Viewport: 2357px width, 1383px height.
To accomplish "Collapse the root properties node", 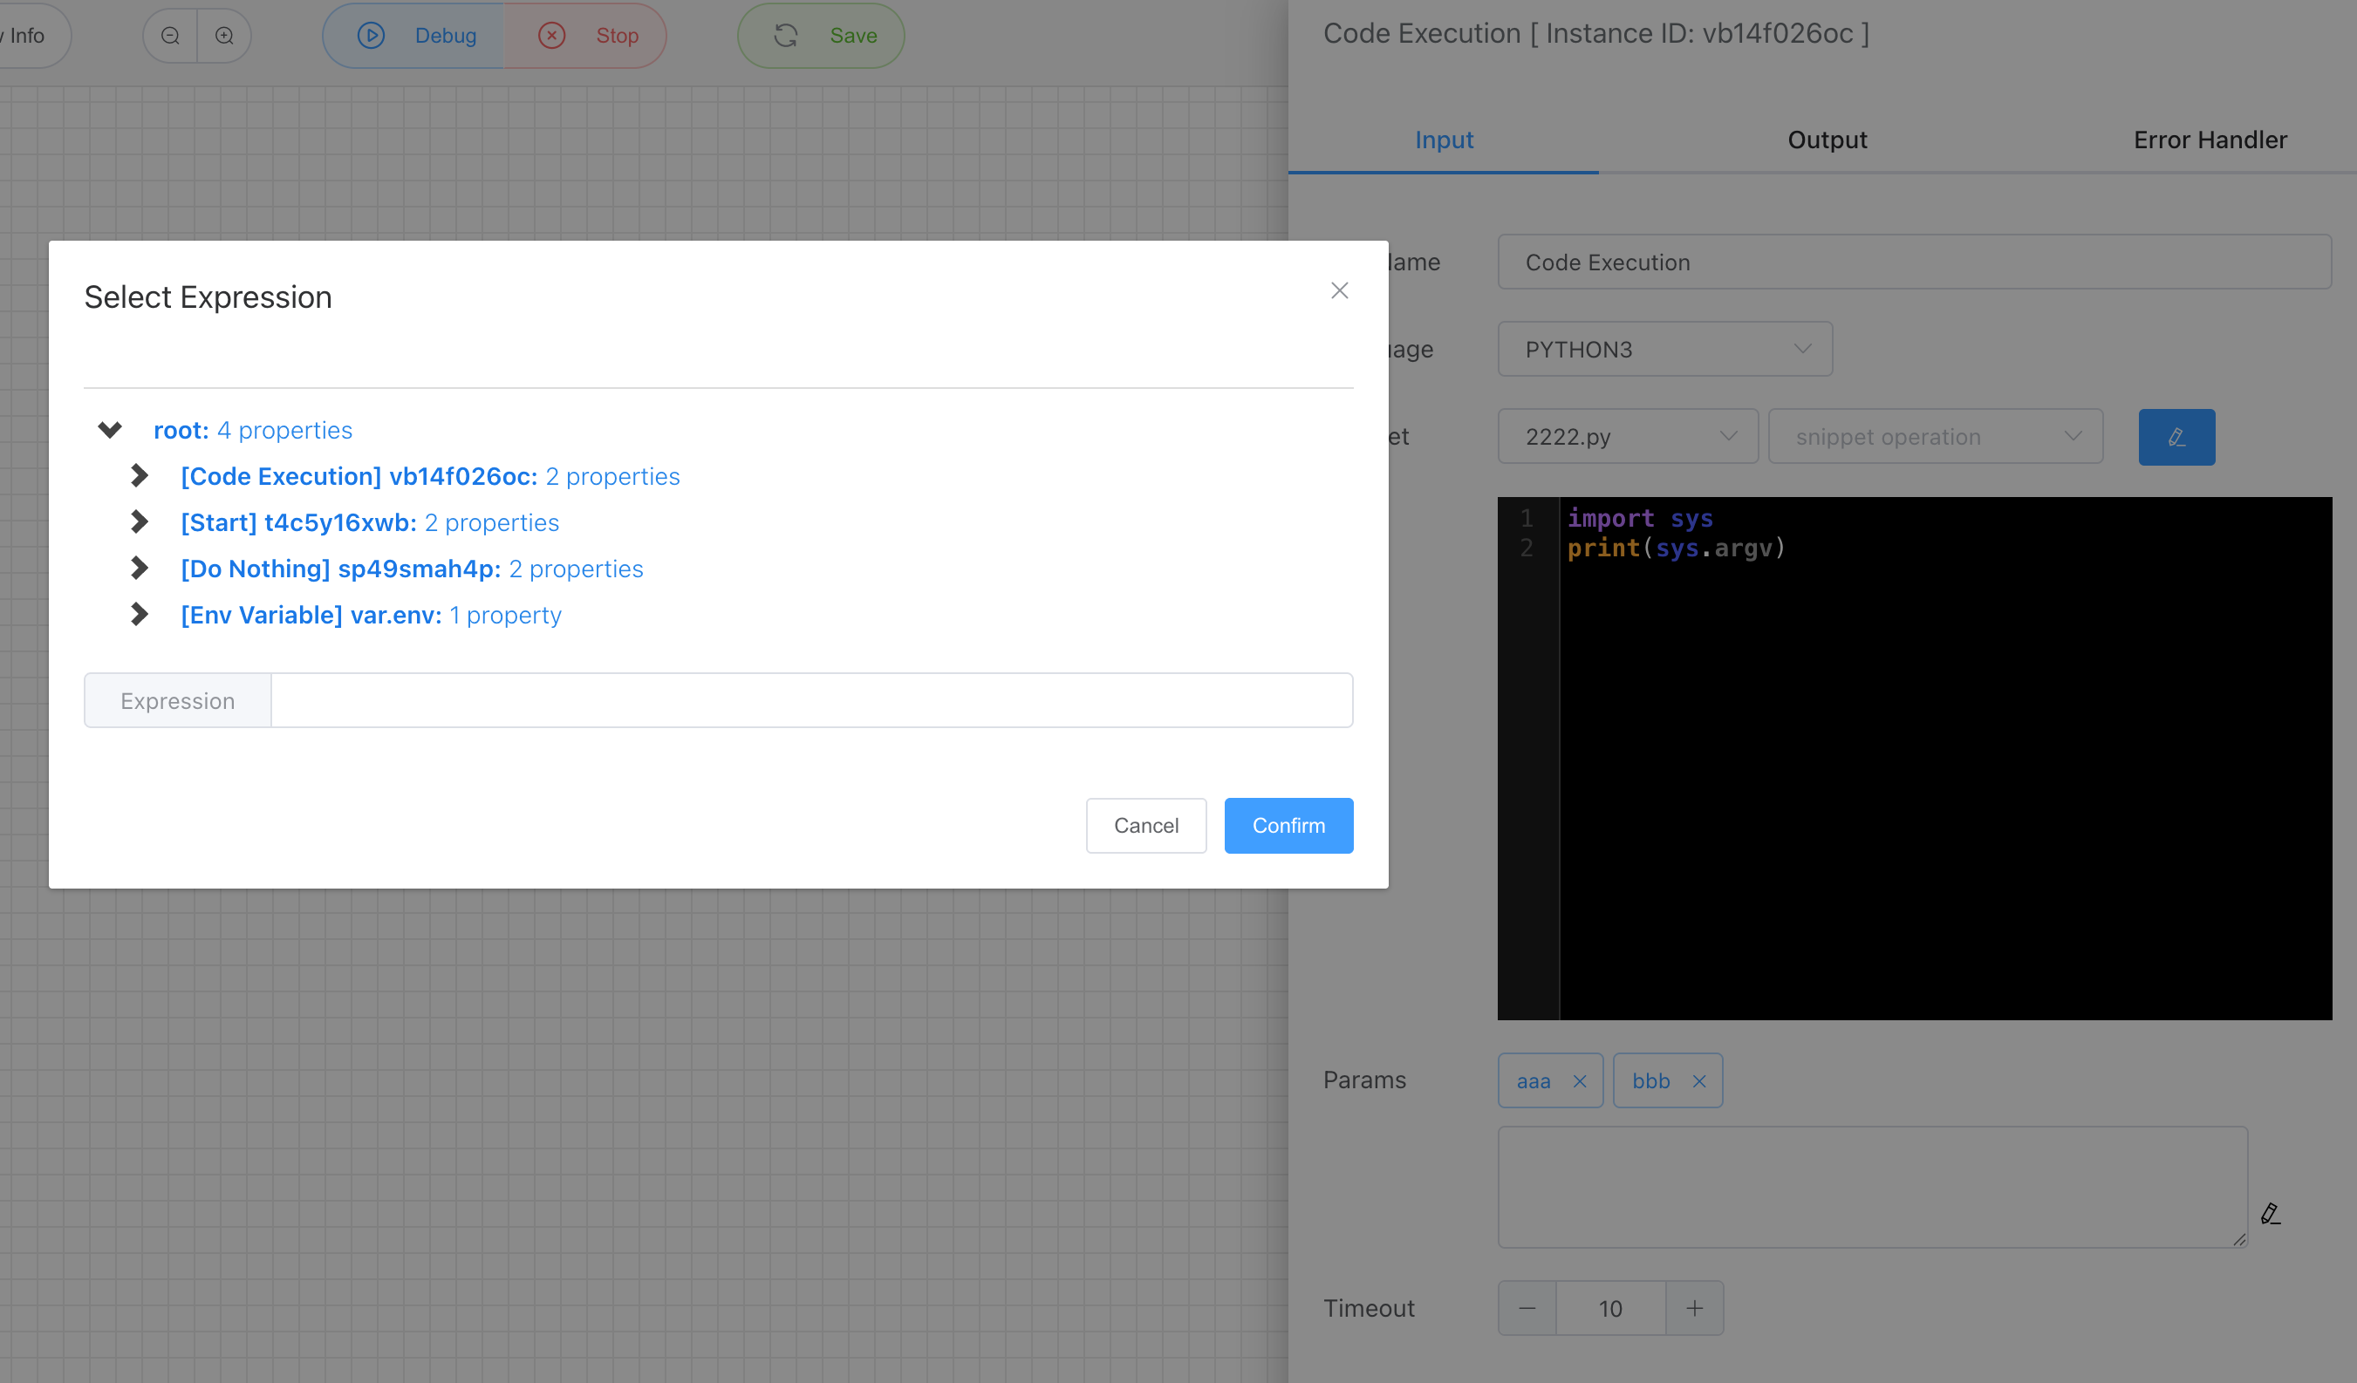I will pyautogui.click(x=111, y=430).
